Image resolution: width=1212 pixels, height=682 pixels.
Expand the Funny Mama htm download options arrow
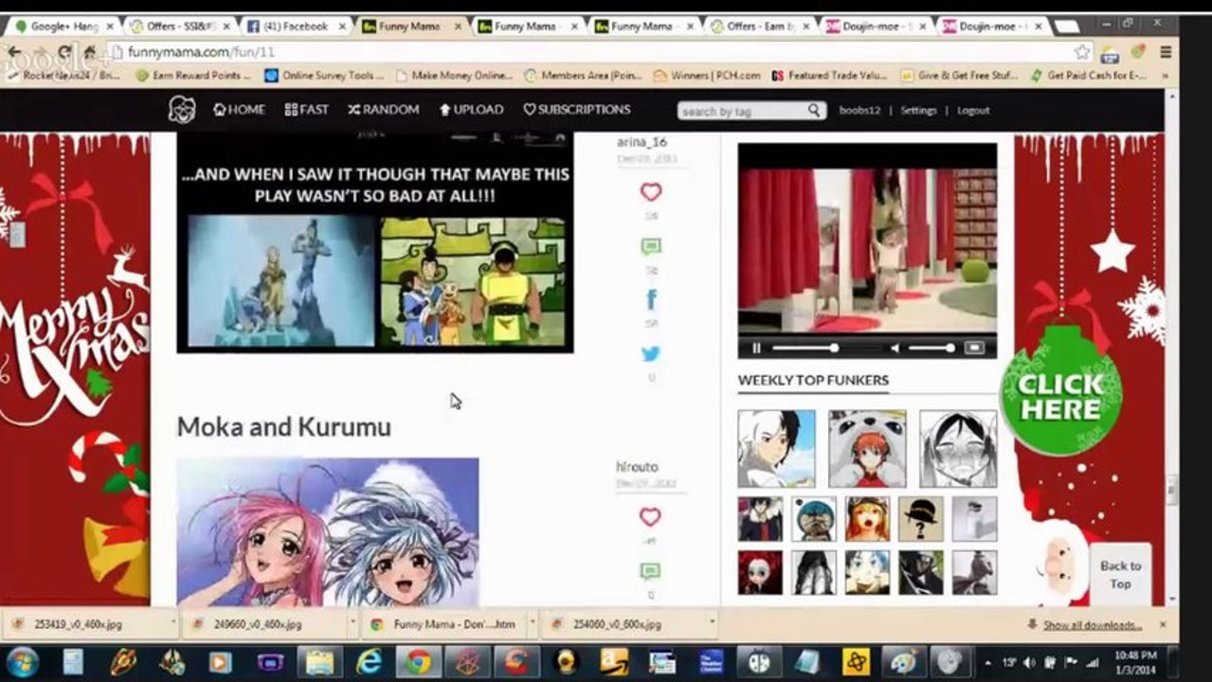(532, 624)
